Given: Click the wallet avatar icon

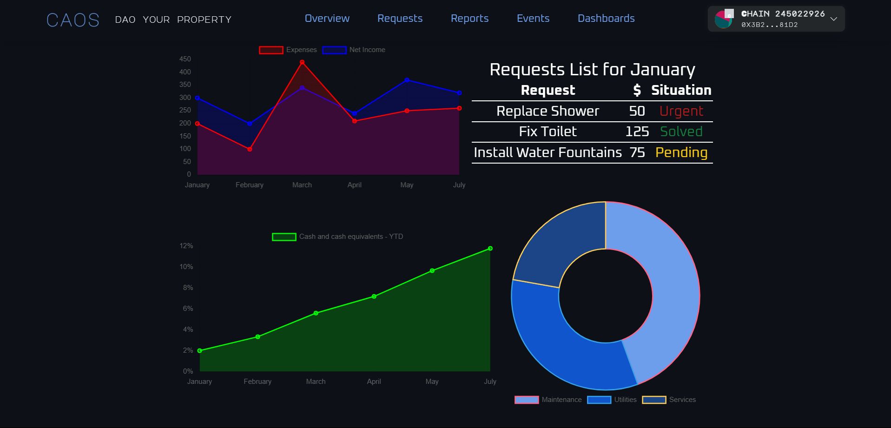Looking at the screenshot, I should pos(724,19).
